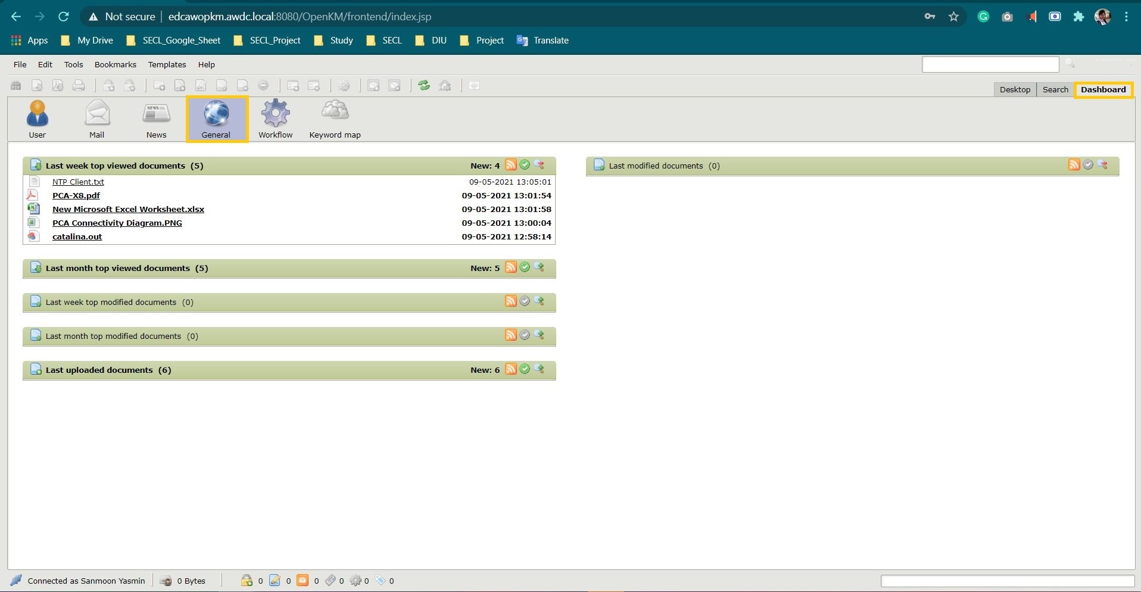Switch to the Desktop tab
This screenshot has height=592, width=1141.
1014,89
